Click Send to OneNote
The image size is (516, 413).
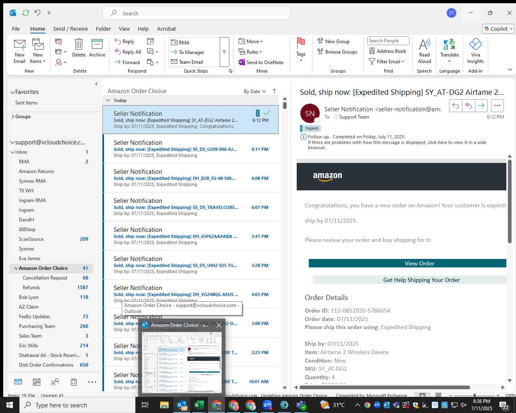(261, 63)
